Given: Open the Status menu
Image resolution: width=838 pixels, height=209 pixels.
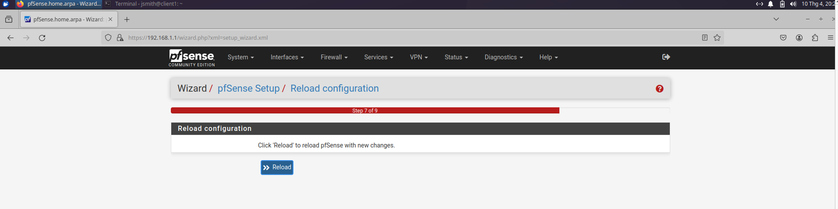Looking at the screenshot, I should tap(456, 57).
